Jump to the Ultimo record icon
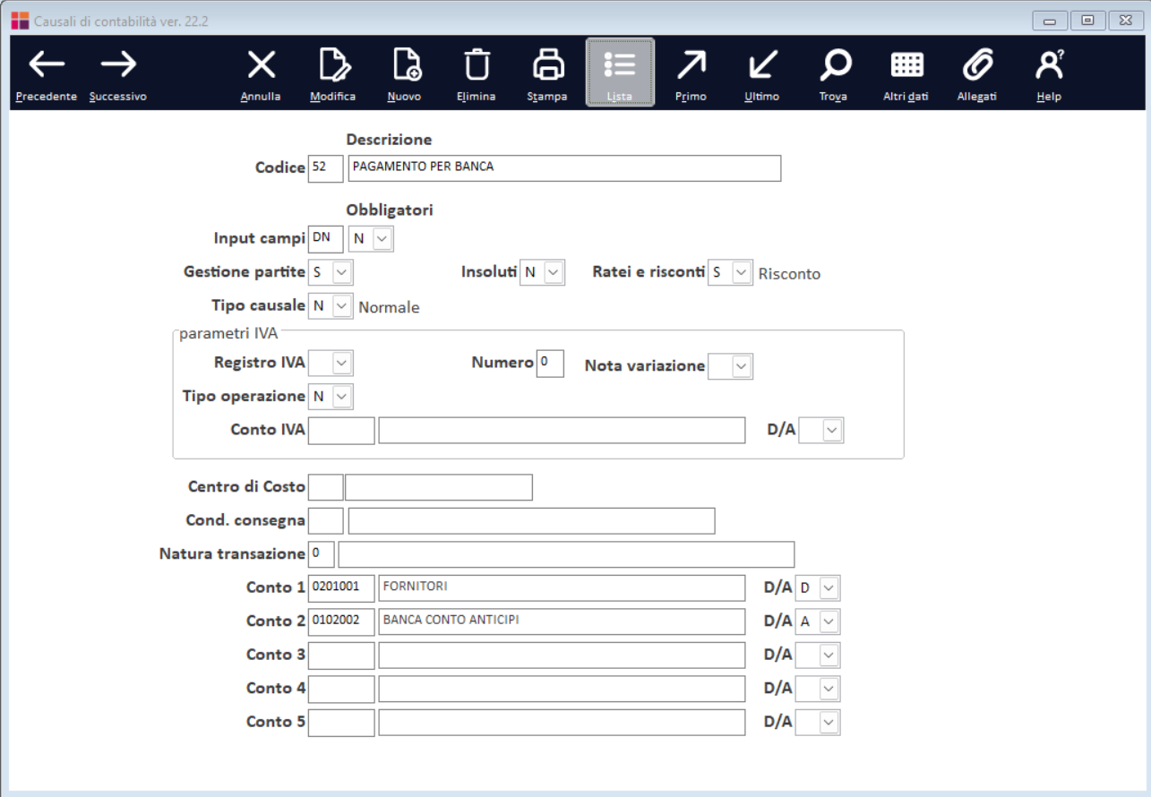The height and width of the screenshot is (797, 1151). tap(762, 65)
